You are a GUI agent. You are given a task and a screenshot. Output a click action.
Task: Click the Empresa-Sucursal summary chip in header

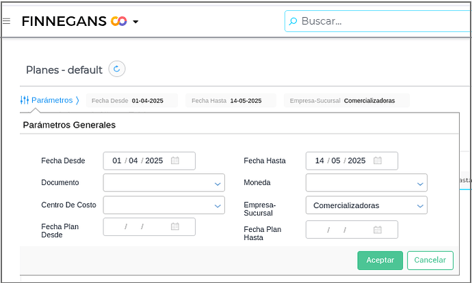[346, 101]
